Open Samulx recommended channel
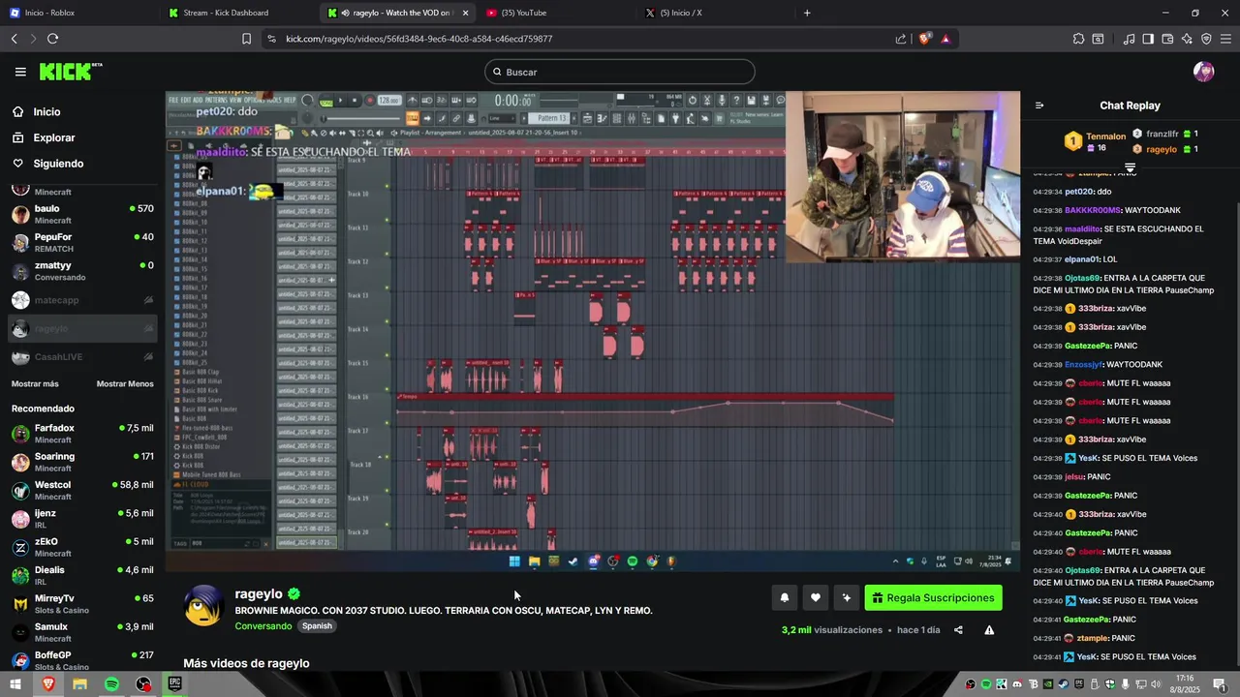Screen dimensions: 1240x697 tap(82, 633)
